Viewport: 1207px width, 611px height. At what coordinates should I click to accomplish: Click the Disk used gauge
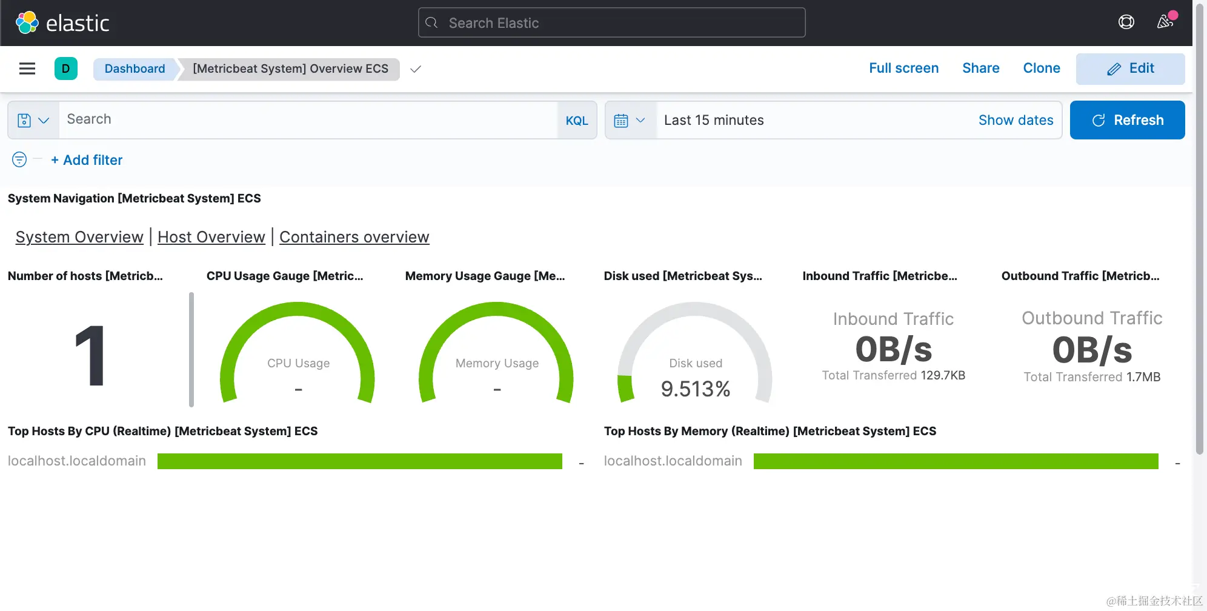(x=695, y=353)
